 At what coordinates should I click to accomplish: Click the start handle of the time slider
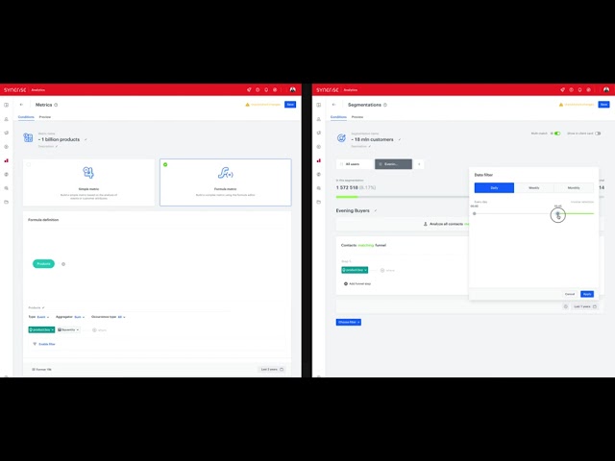click(x=475, y=213)
